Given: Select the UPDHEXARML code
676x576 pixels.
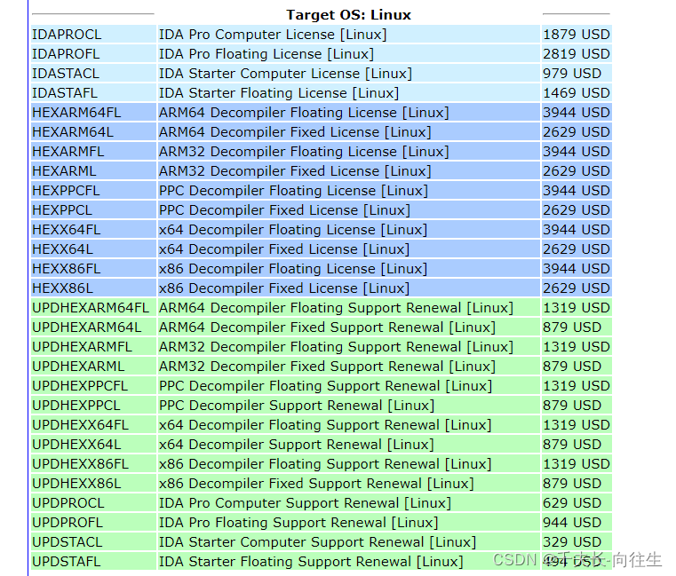Looking at the screenshot, I should click(78, 367).
